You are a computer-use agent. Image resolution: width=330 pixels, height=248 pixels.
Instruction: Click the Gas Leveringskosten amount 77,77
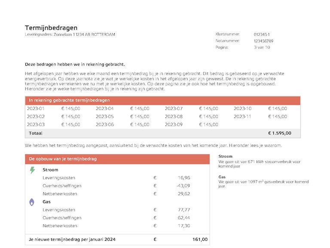[183, 210]
